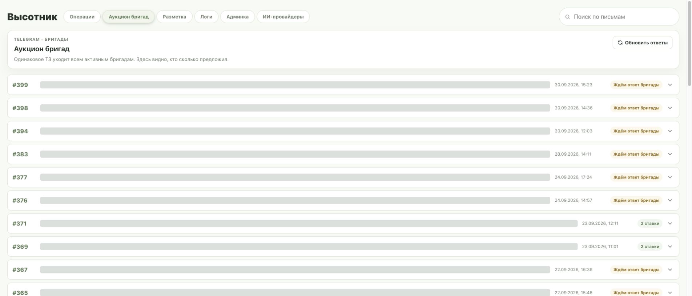Click the 2 ставки badge on row #369
Image resolution: width=692 pixels, height=296 pixels.
(650, 247)
